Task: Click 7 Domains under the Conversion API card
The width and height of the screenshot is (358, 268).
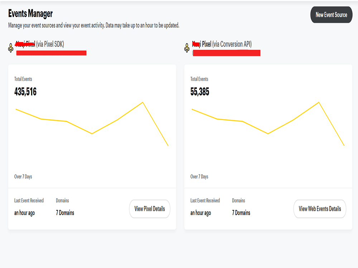Action: (240, 213)
